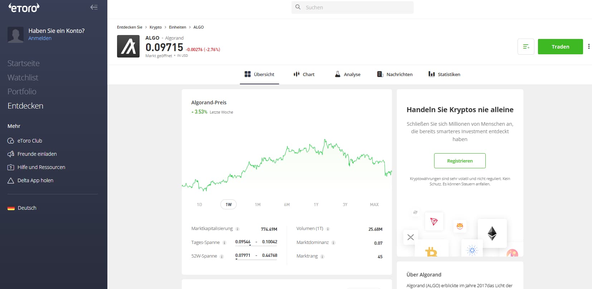
Task: Open the Übersicht tab
Action: click(x=259, y=74)
